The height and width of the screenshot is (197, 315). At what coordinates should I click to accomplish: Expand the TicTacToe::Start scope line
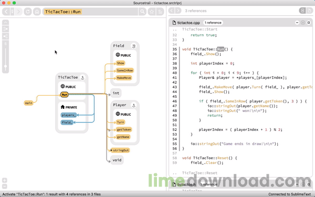(199, 29)
